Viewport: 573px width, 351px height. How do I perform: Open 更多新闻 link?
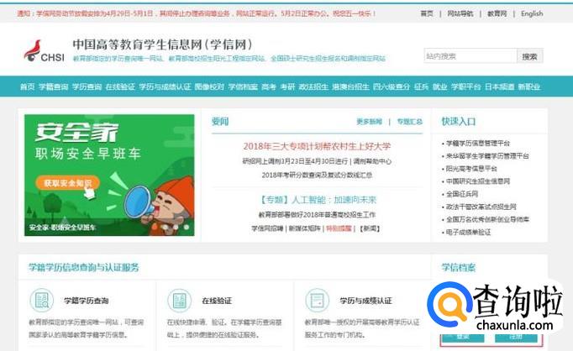point(369,122)
